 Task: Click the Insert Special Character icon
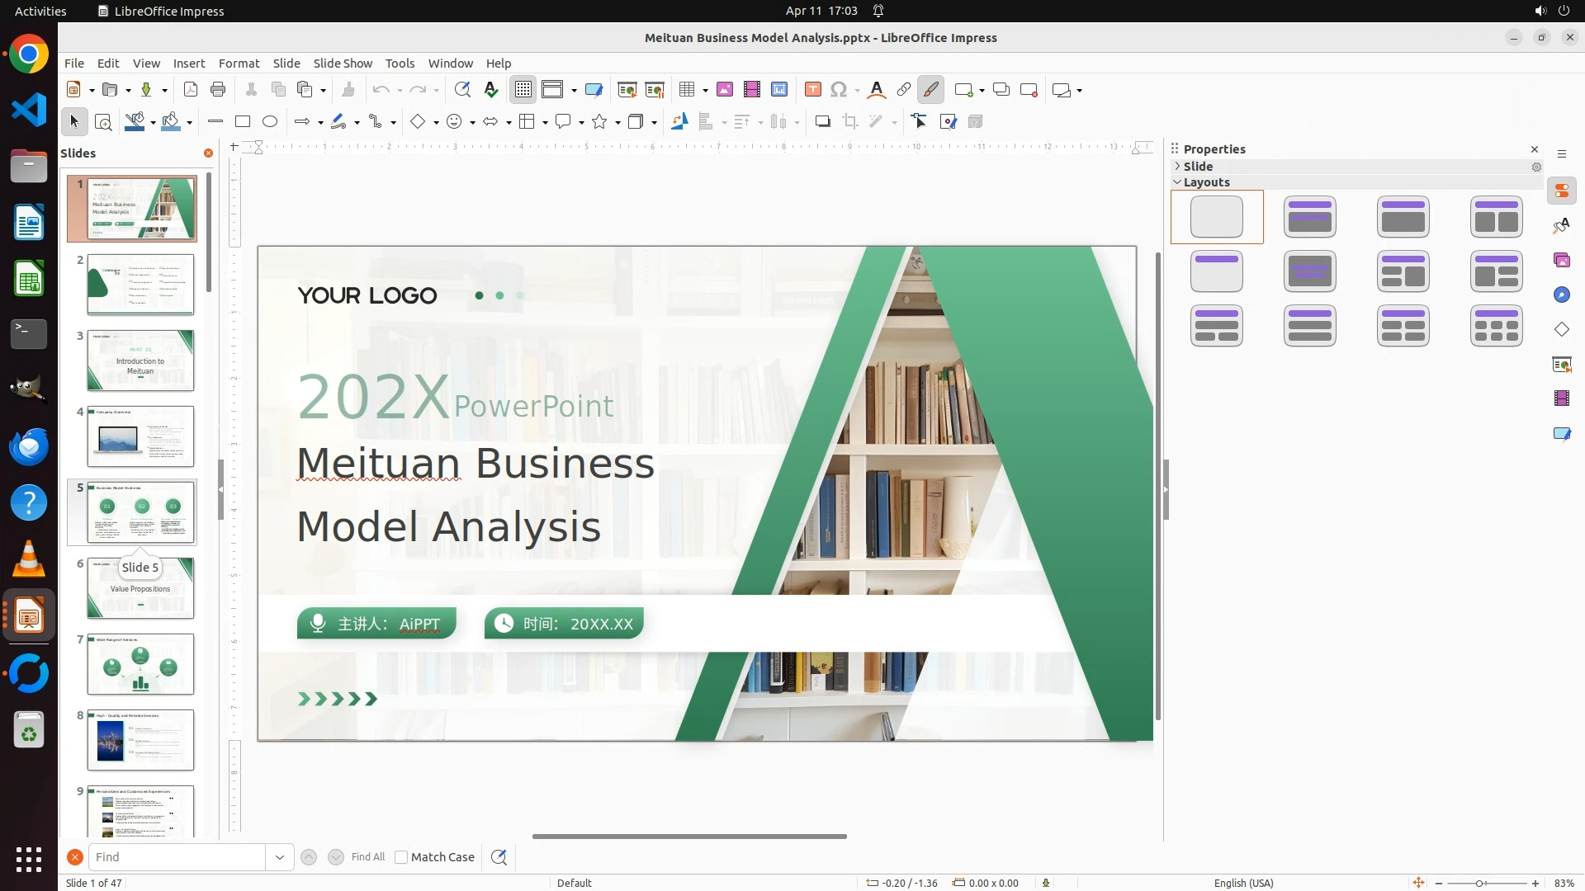tap(839, 90)
